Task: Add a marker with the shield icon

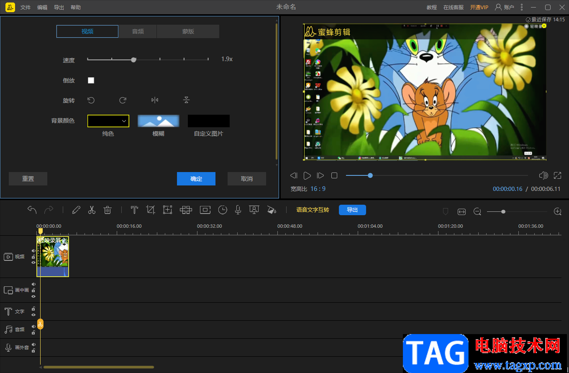Action: point(446,212)
